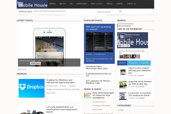Image resolution: width=171 pixels, height=114 pixels.
Task: Click the 1 Comment link under Dropbox post
Action: click(x=72, y=86)
